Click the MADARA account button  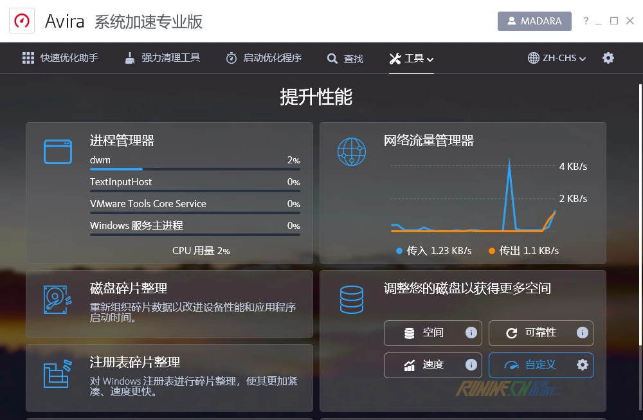pos(534,21)
